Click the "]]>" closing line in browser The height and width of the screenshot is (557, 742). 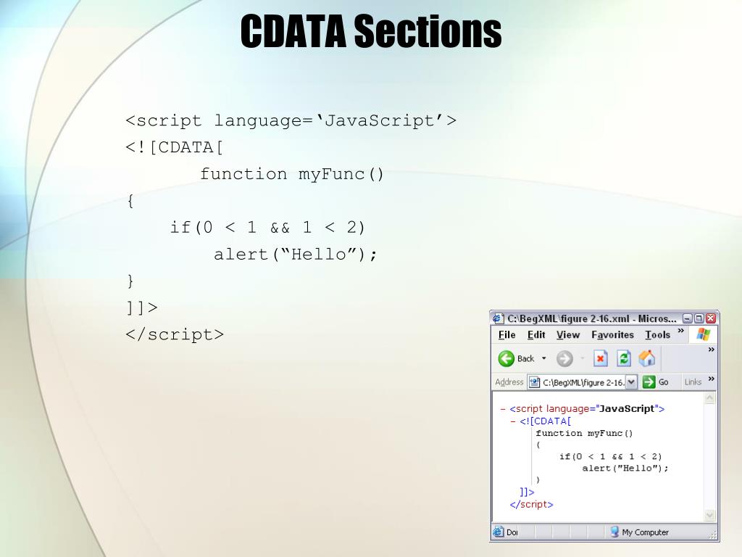click(x=527, y=492)
